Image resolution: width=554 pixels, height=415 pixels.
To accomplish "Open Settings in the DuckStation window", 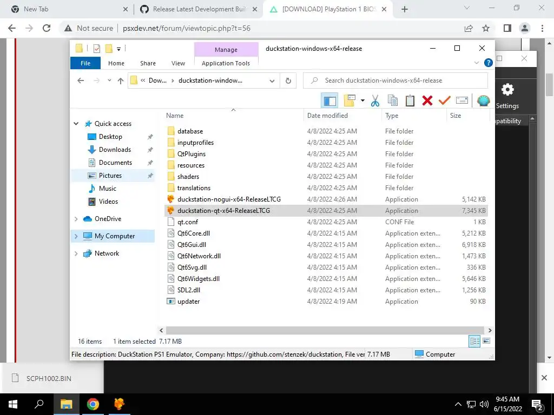I will (507, 96).
